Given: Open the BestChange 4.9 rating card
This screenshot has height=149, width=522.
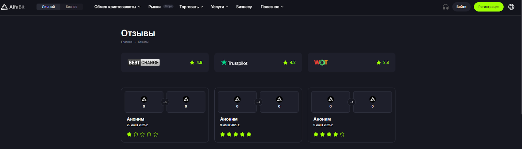Looking at the screenshot, I should pos(165,62).
